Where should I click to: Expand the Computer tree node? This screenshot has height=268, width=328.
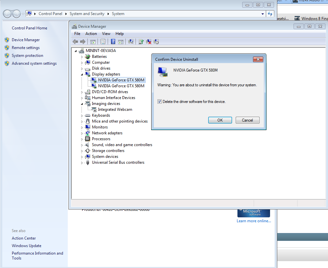(x=82, y=62)
